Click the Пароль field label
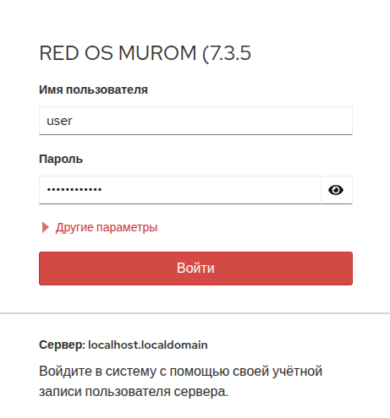The height and width of the screenshot is (418, 390). click(61, 159)
